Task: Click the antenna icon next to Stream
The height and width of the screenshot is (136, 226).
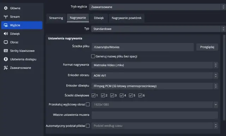Action: (6, 17)
